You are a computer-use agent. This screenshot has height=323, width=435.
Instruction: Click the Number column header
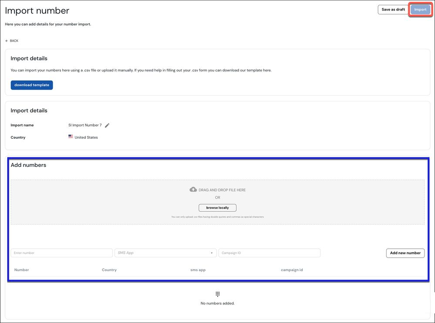tap(22, 270)
